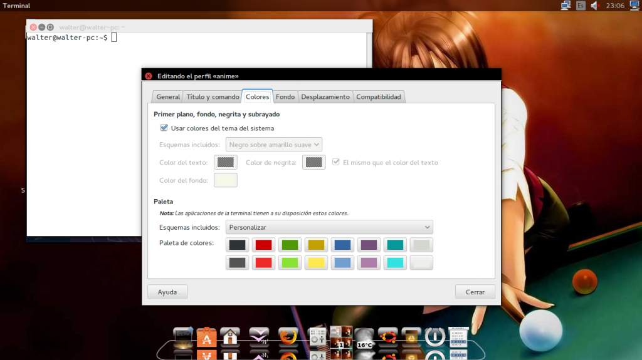Screen dimensions: 642x360
Task: Click the workspace switcher showing number 1
Action: point(340,337)
